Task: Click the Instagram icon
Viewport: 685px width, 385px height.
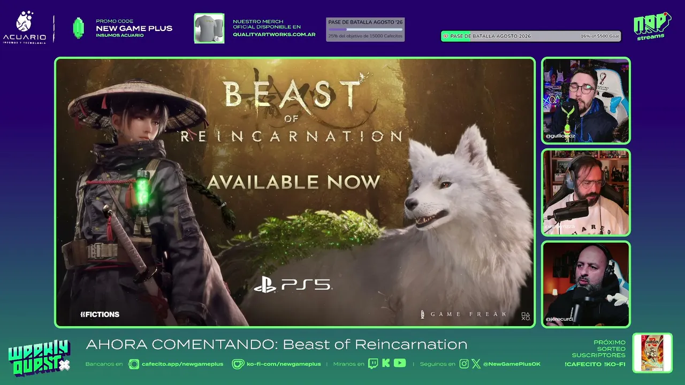Action: click(x=464, y=364)
